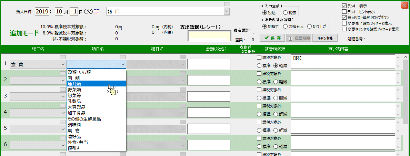Choose 大豆製品 from the list

click(96, 107)
